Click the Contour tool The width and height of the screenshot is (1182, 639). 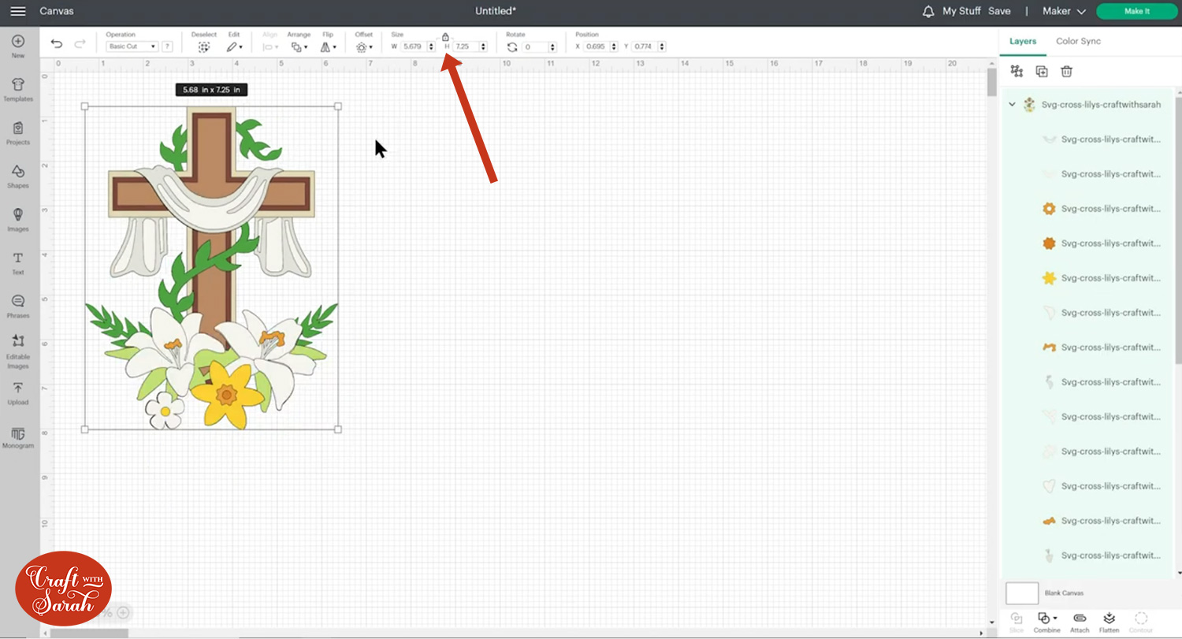click(1141, 622)
